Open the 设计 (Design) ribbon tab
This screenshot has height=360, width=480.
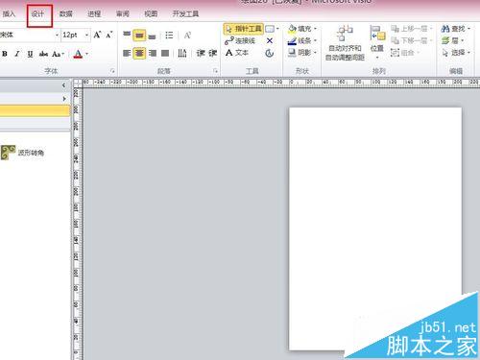[x=38, y=14]
